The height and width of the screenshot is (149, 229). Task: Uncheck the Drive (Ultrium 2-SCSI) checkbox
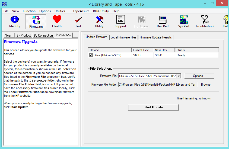pos(91,55)
